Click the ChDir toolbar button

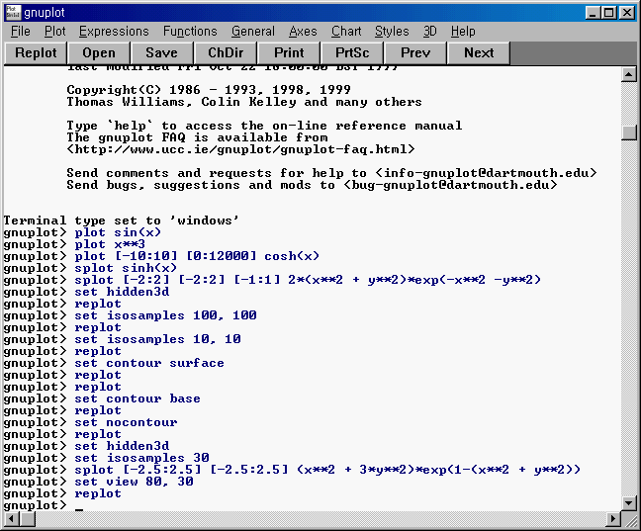226,53
